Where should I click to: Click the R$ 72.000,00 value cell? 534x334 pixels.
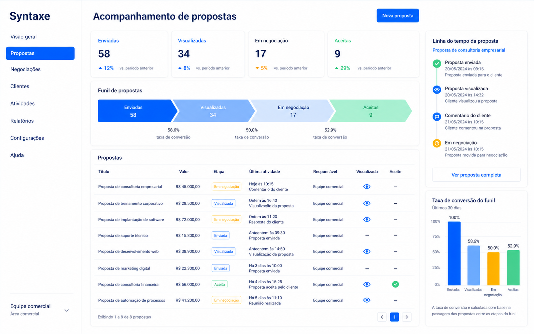[188, 219]
